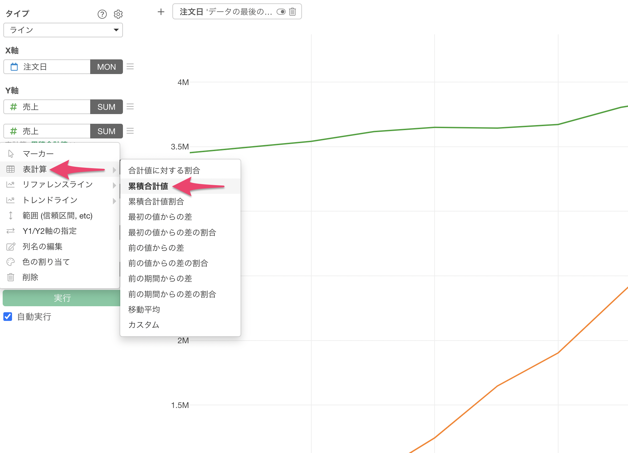Image resolution: width=628 pixels, height=453 pixels.
Task: Click the 範囲 vertical arrow icon
Action: click(11, 215)
